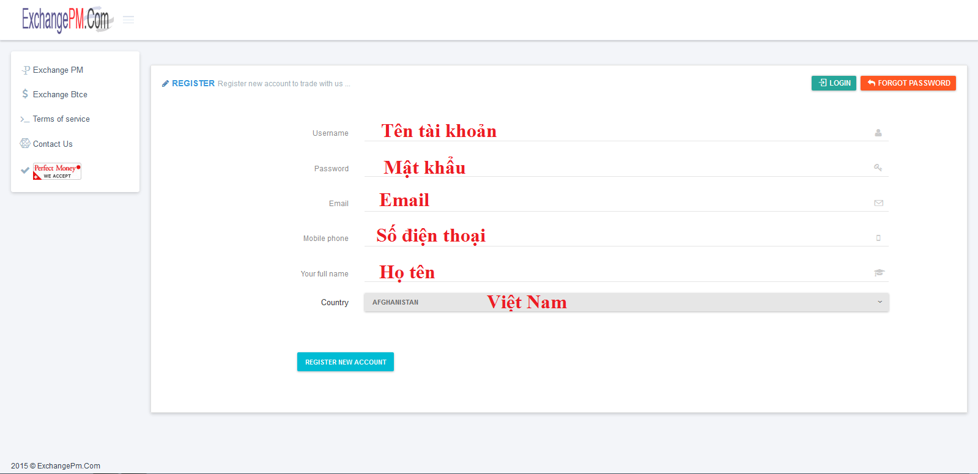The height and width of the screenshot is (474, 978).
Task: Click the Country label
Action: coord(335,303)
